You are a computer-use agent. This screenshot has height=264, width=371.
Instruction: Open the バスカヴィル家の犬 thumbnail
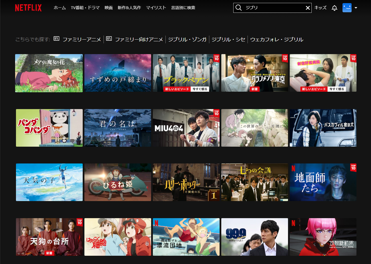click(323, 128)
